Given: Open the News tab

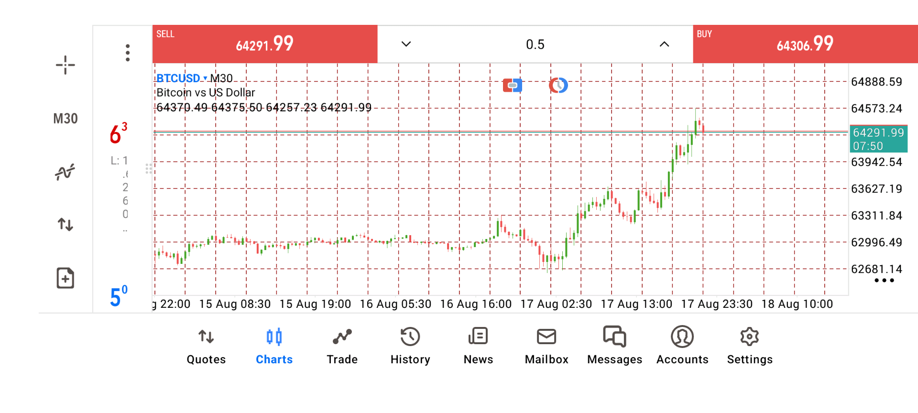Looking at the screenshot, I should pos(478,346).
